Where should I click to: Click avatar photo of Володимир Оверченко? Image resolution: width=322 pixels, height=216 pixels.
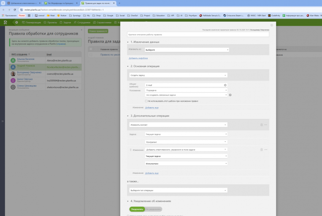13,74
